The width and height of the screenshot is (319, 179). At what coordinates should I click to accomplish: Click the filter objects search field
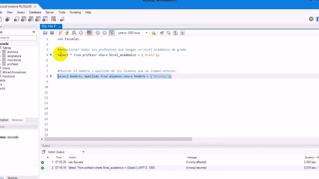click(x=18, y=38)
